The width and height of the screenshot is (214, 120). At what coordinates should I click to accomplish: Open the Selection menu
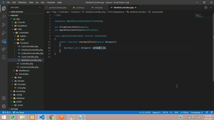pyautogui.click(x=22, y=2)
